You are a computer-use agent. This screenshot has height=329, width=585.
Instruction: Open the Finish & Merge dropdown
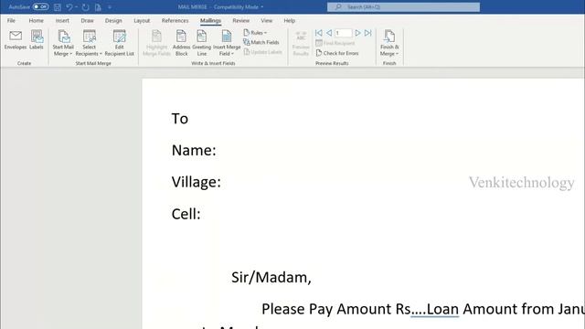coord(389,43)
